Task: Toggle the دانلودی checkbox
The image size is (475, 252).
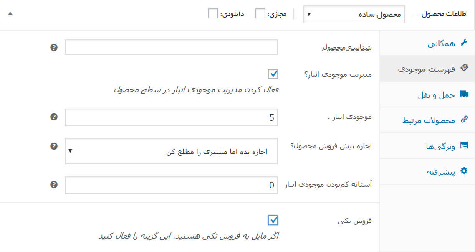Action: click(213, 14)
